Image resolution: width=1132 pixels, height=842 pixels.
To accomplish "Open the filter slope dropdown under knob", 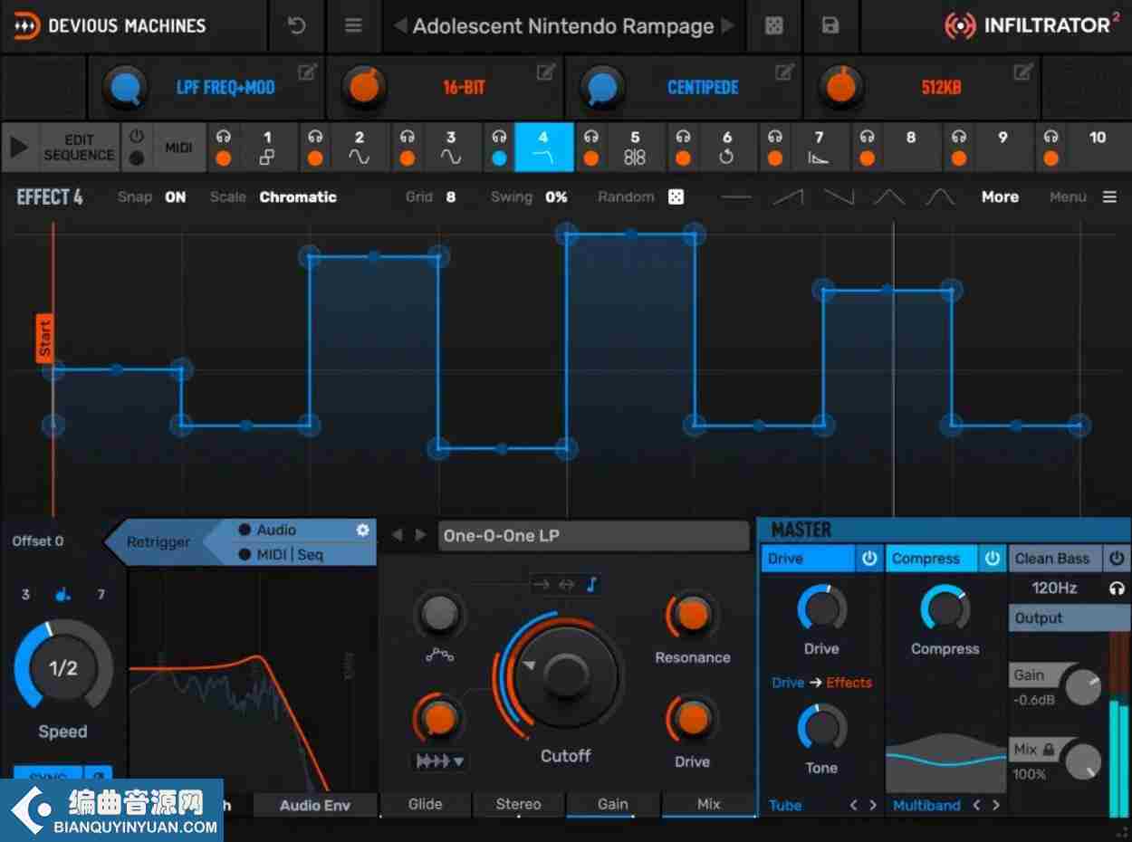I will pos(440,761).
